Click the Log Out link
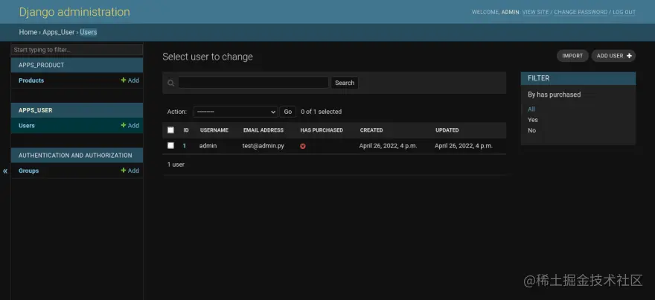Viewport: 655px width, 300px height. (x=624, y=12)
